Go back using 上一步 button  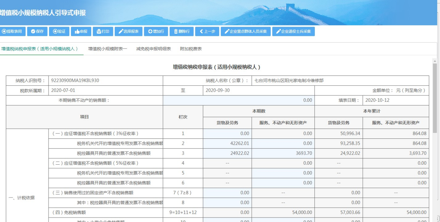click(x=207, y=31)
